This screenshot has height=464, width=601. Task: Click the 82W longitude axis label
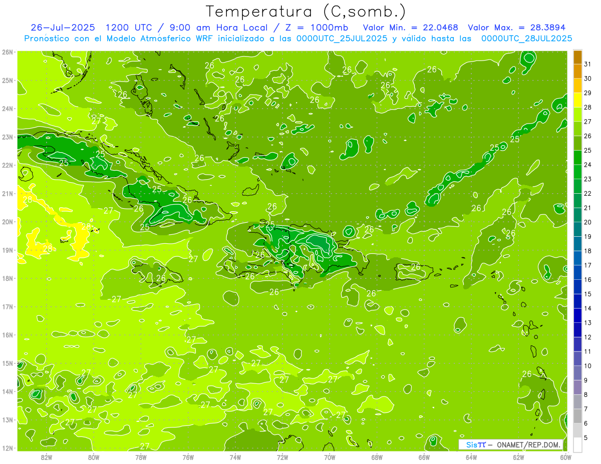pyautogui.click(x=47, y=456)
